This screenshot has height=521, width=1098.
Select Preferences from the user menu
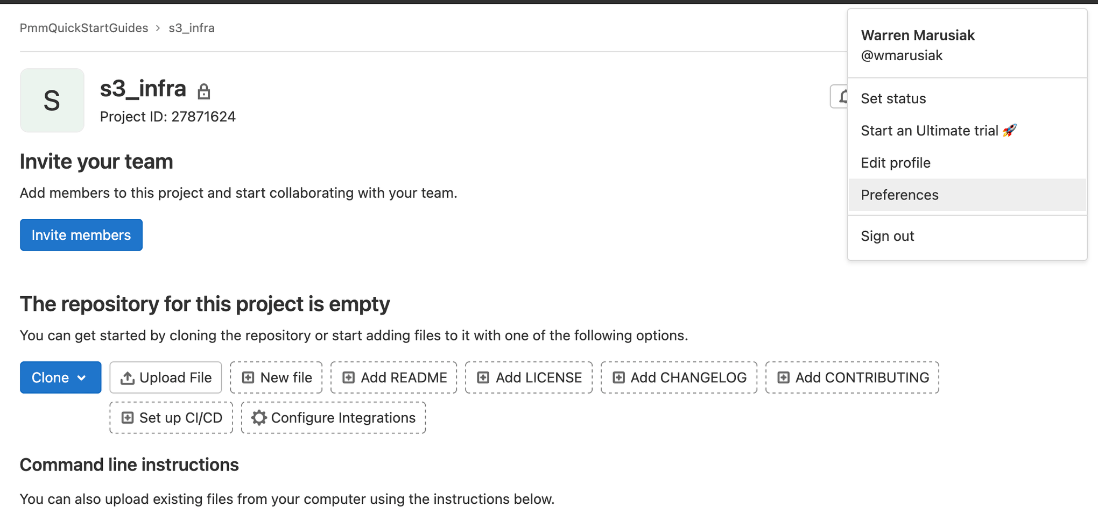click(x=899, y=195)
